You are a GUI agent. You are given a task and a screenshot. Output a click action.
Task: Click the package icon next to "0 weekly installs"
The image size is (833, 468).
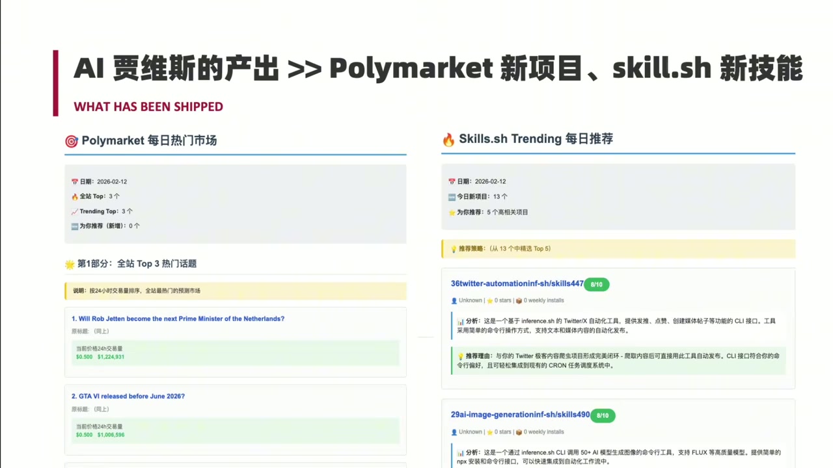click(x=519, y=300)
